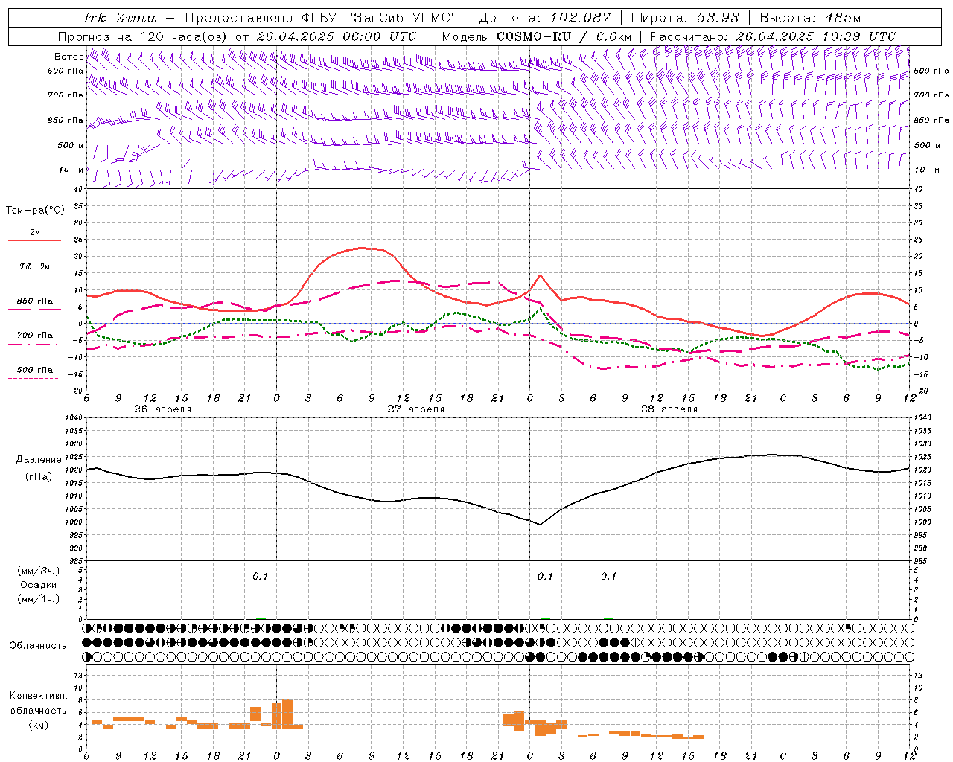Screen dimensions: 953x762
Task: Click the Td 2м dew point legend entry
Action: tap(34, 270)
